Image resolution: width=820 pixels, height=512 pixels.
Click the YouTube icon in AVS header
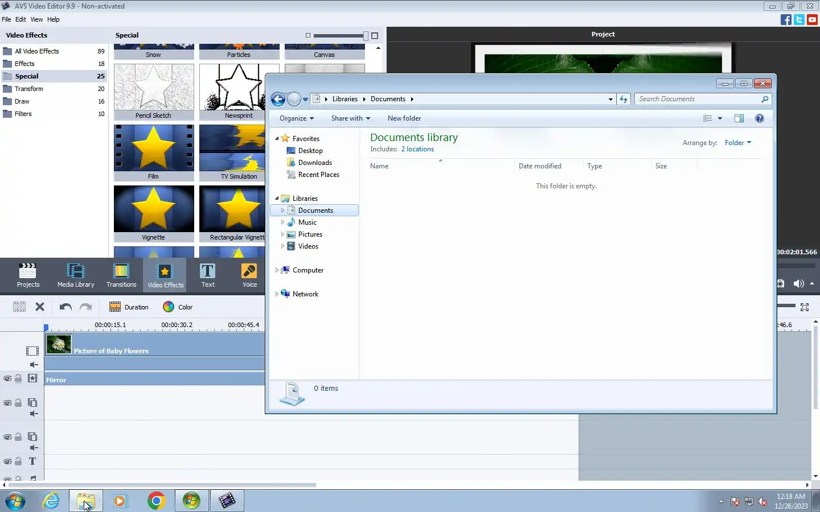tap(813, 19)
